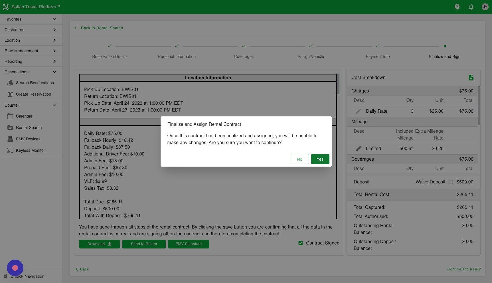Select Rental Search in the sidebar
Viewport: 492px width, 283px height.
(x=29, y=128)
